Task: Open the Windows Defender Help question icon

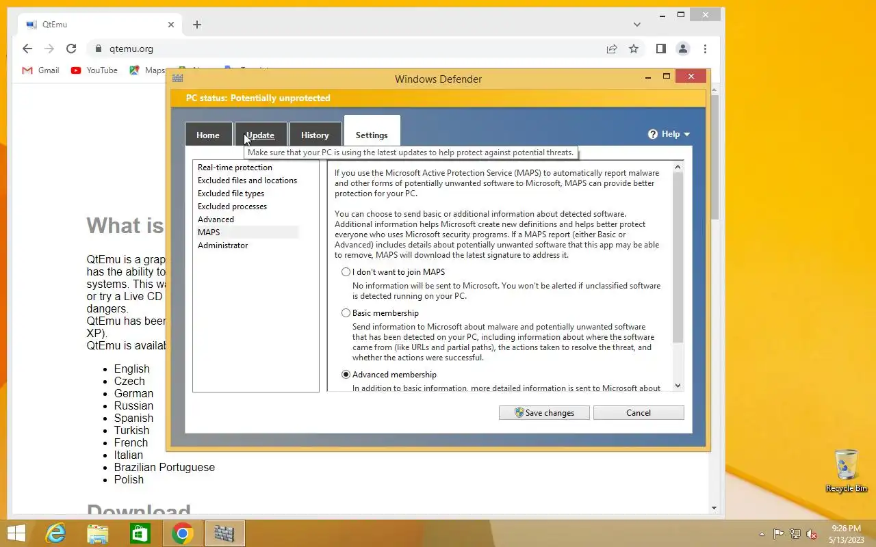Action: point(653,134)
